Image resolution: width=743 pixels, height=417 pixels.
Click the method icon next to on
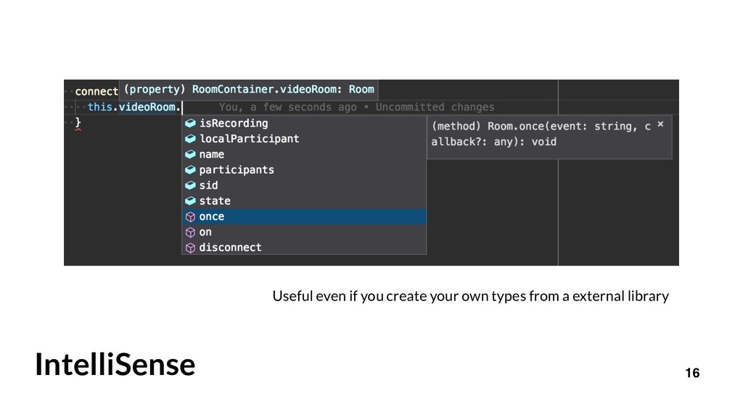tap(191, 232)
